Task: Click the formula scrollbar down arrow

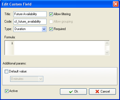Action: 107,53
